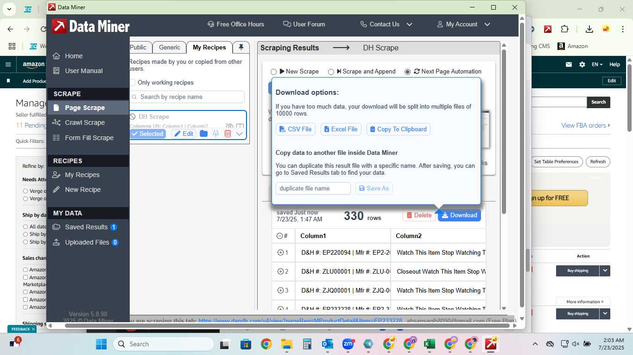Click the Selected button on DH Scrape

coord(147,134)
